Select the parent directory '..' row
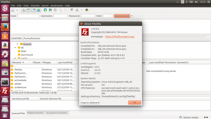Image resolution: width=211 pixels, height=119 pixels. (43, 66)
